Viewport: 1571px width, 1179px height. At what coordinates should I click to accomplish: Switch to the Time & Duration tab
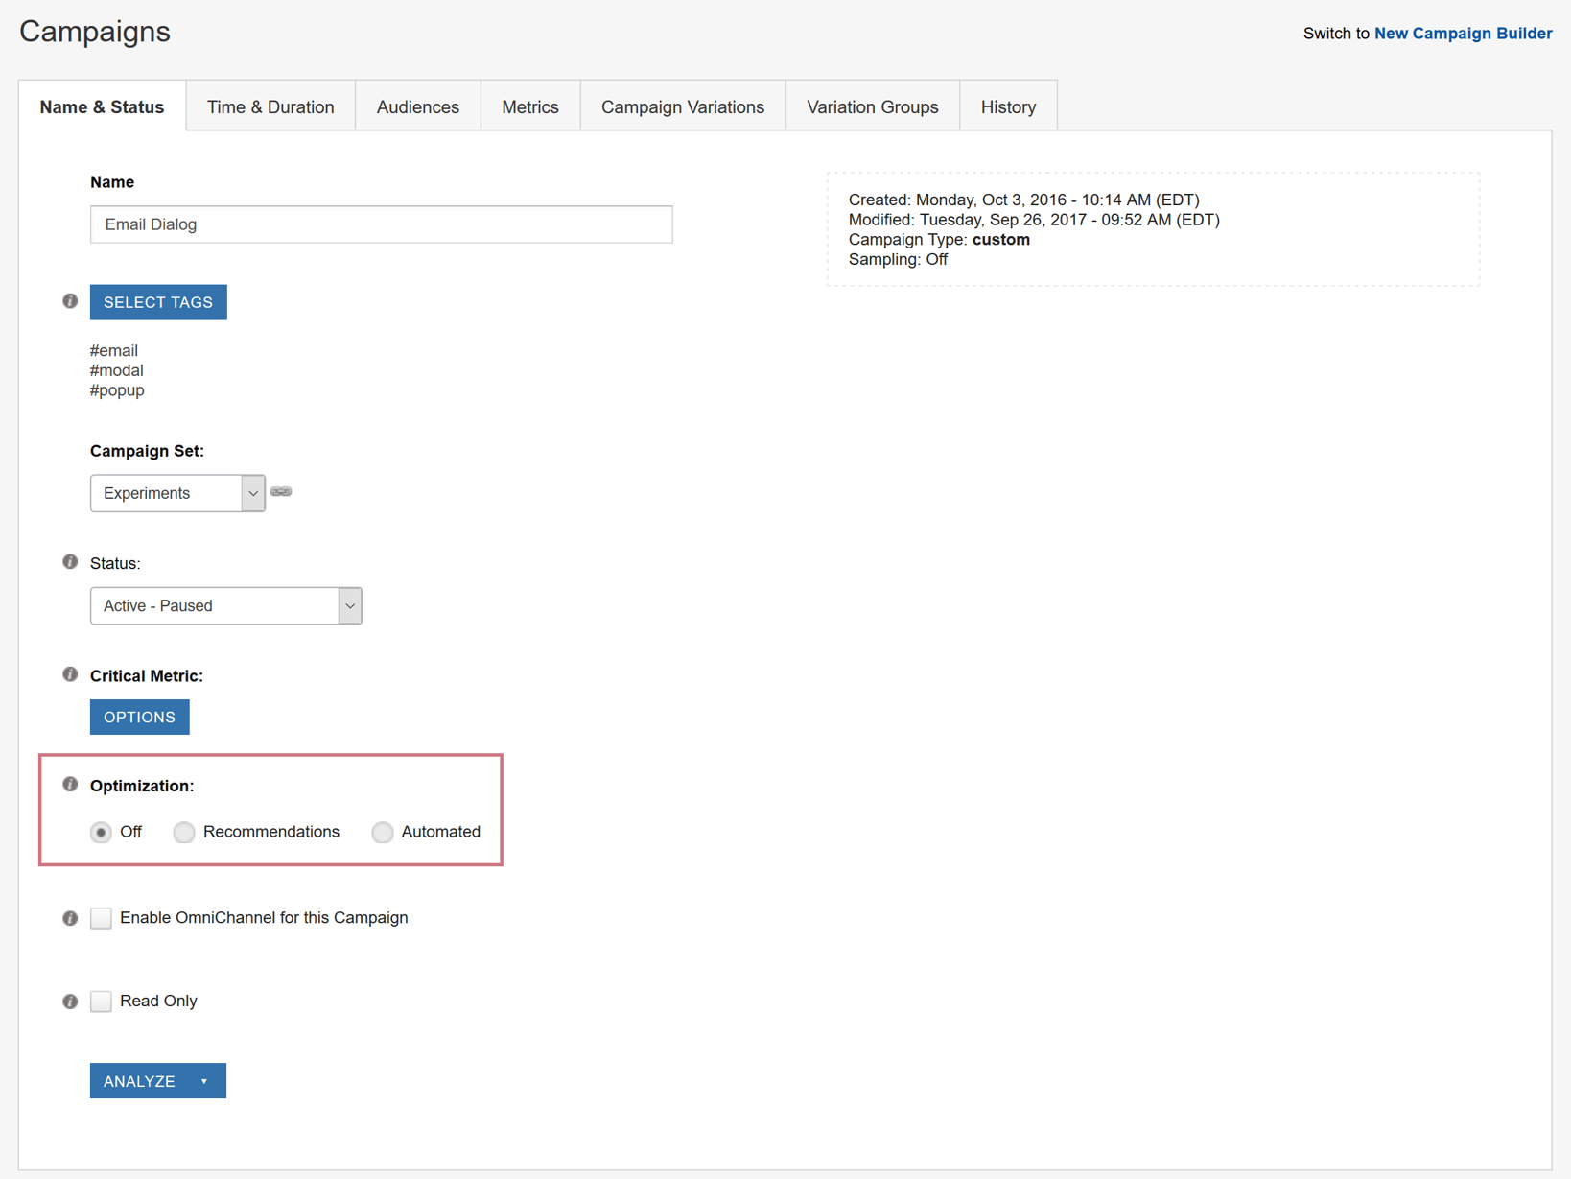point(270,107)
